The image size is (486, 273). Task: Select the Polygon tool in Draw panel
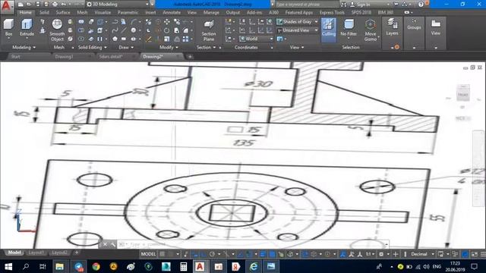[x=115, y=39]
